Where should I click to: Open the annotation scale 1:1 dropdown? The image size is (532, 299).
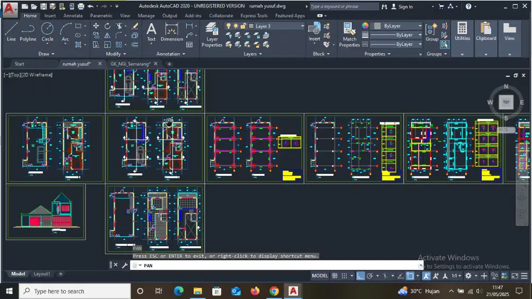pyautogui.click(x=456, y=276)
